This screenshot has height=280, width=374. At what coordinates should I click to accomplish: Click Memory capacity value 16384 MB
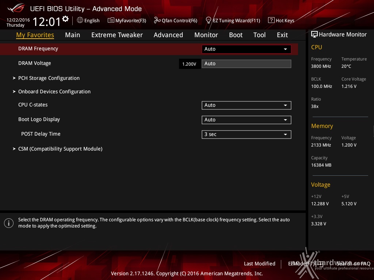(321, 165)
